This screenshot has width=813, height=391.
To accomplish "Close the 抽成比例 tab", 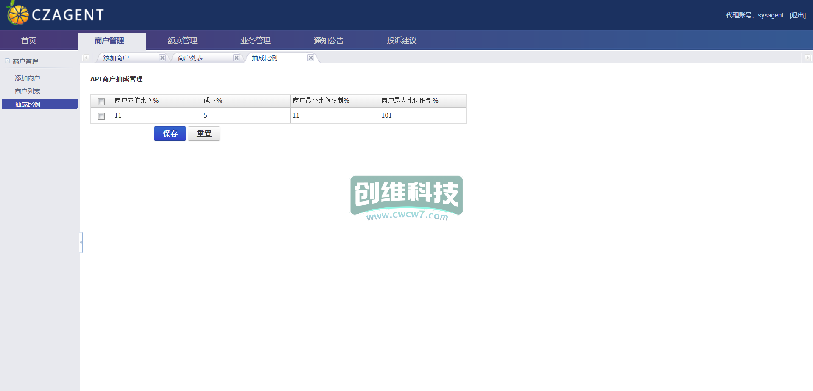I will click(311, 58).
